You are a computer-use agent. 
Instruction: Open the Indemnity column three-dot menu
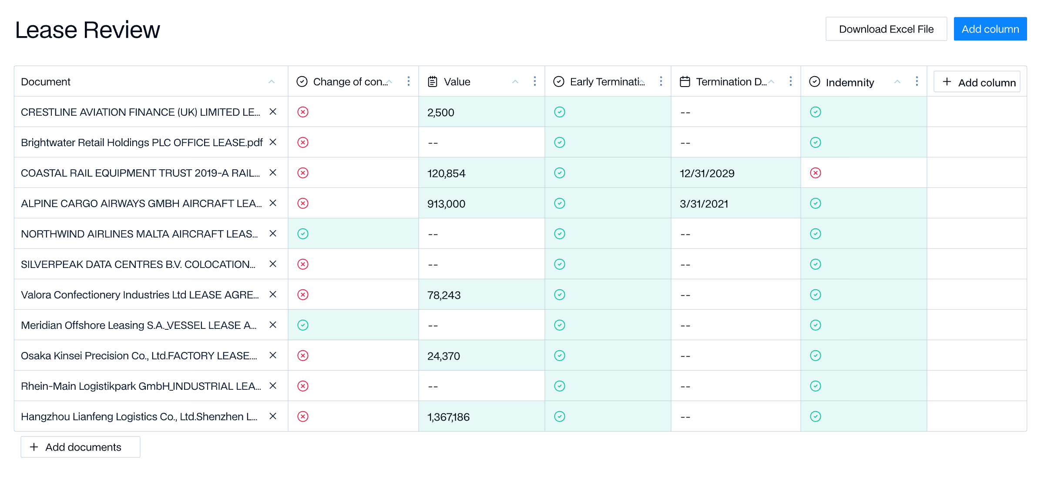tap(917, 81)
